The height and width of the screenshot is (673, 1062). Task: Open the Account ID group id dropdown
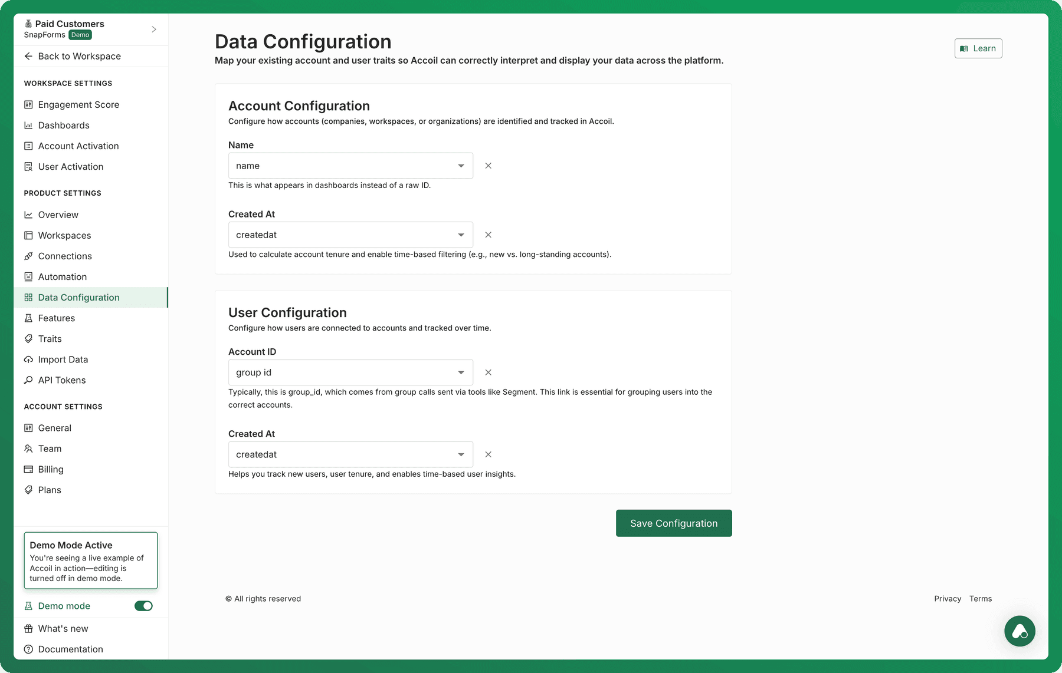[350, 372]
